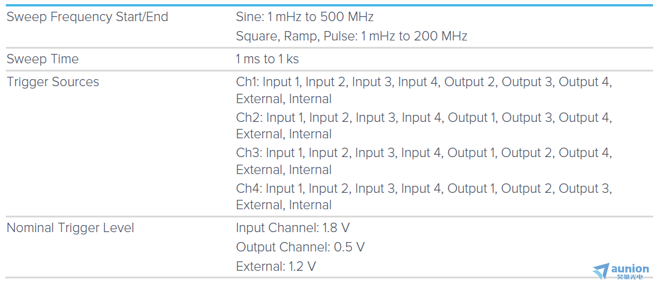
Task: Click the External: 1.2 V value
Action: pos(276,266)
